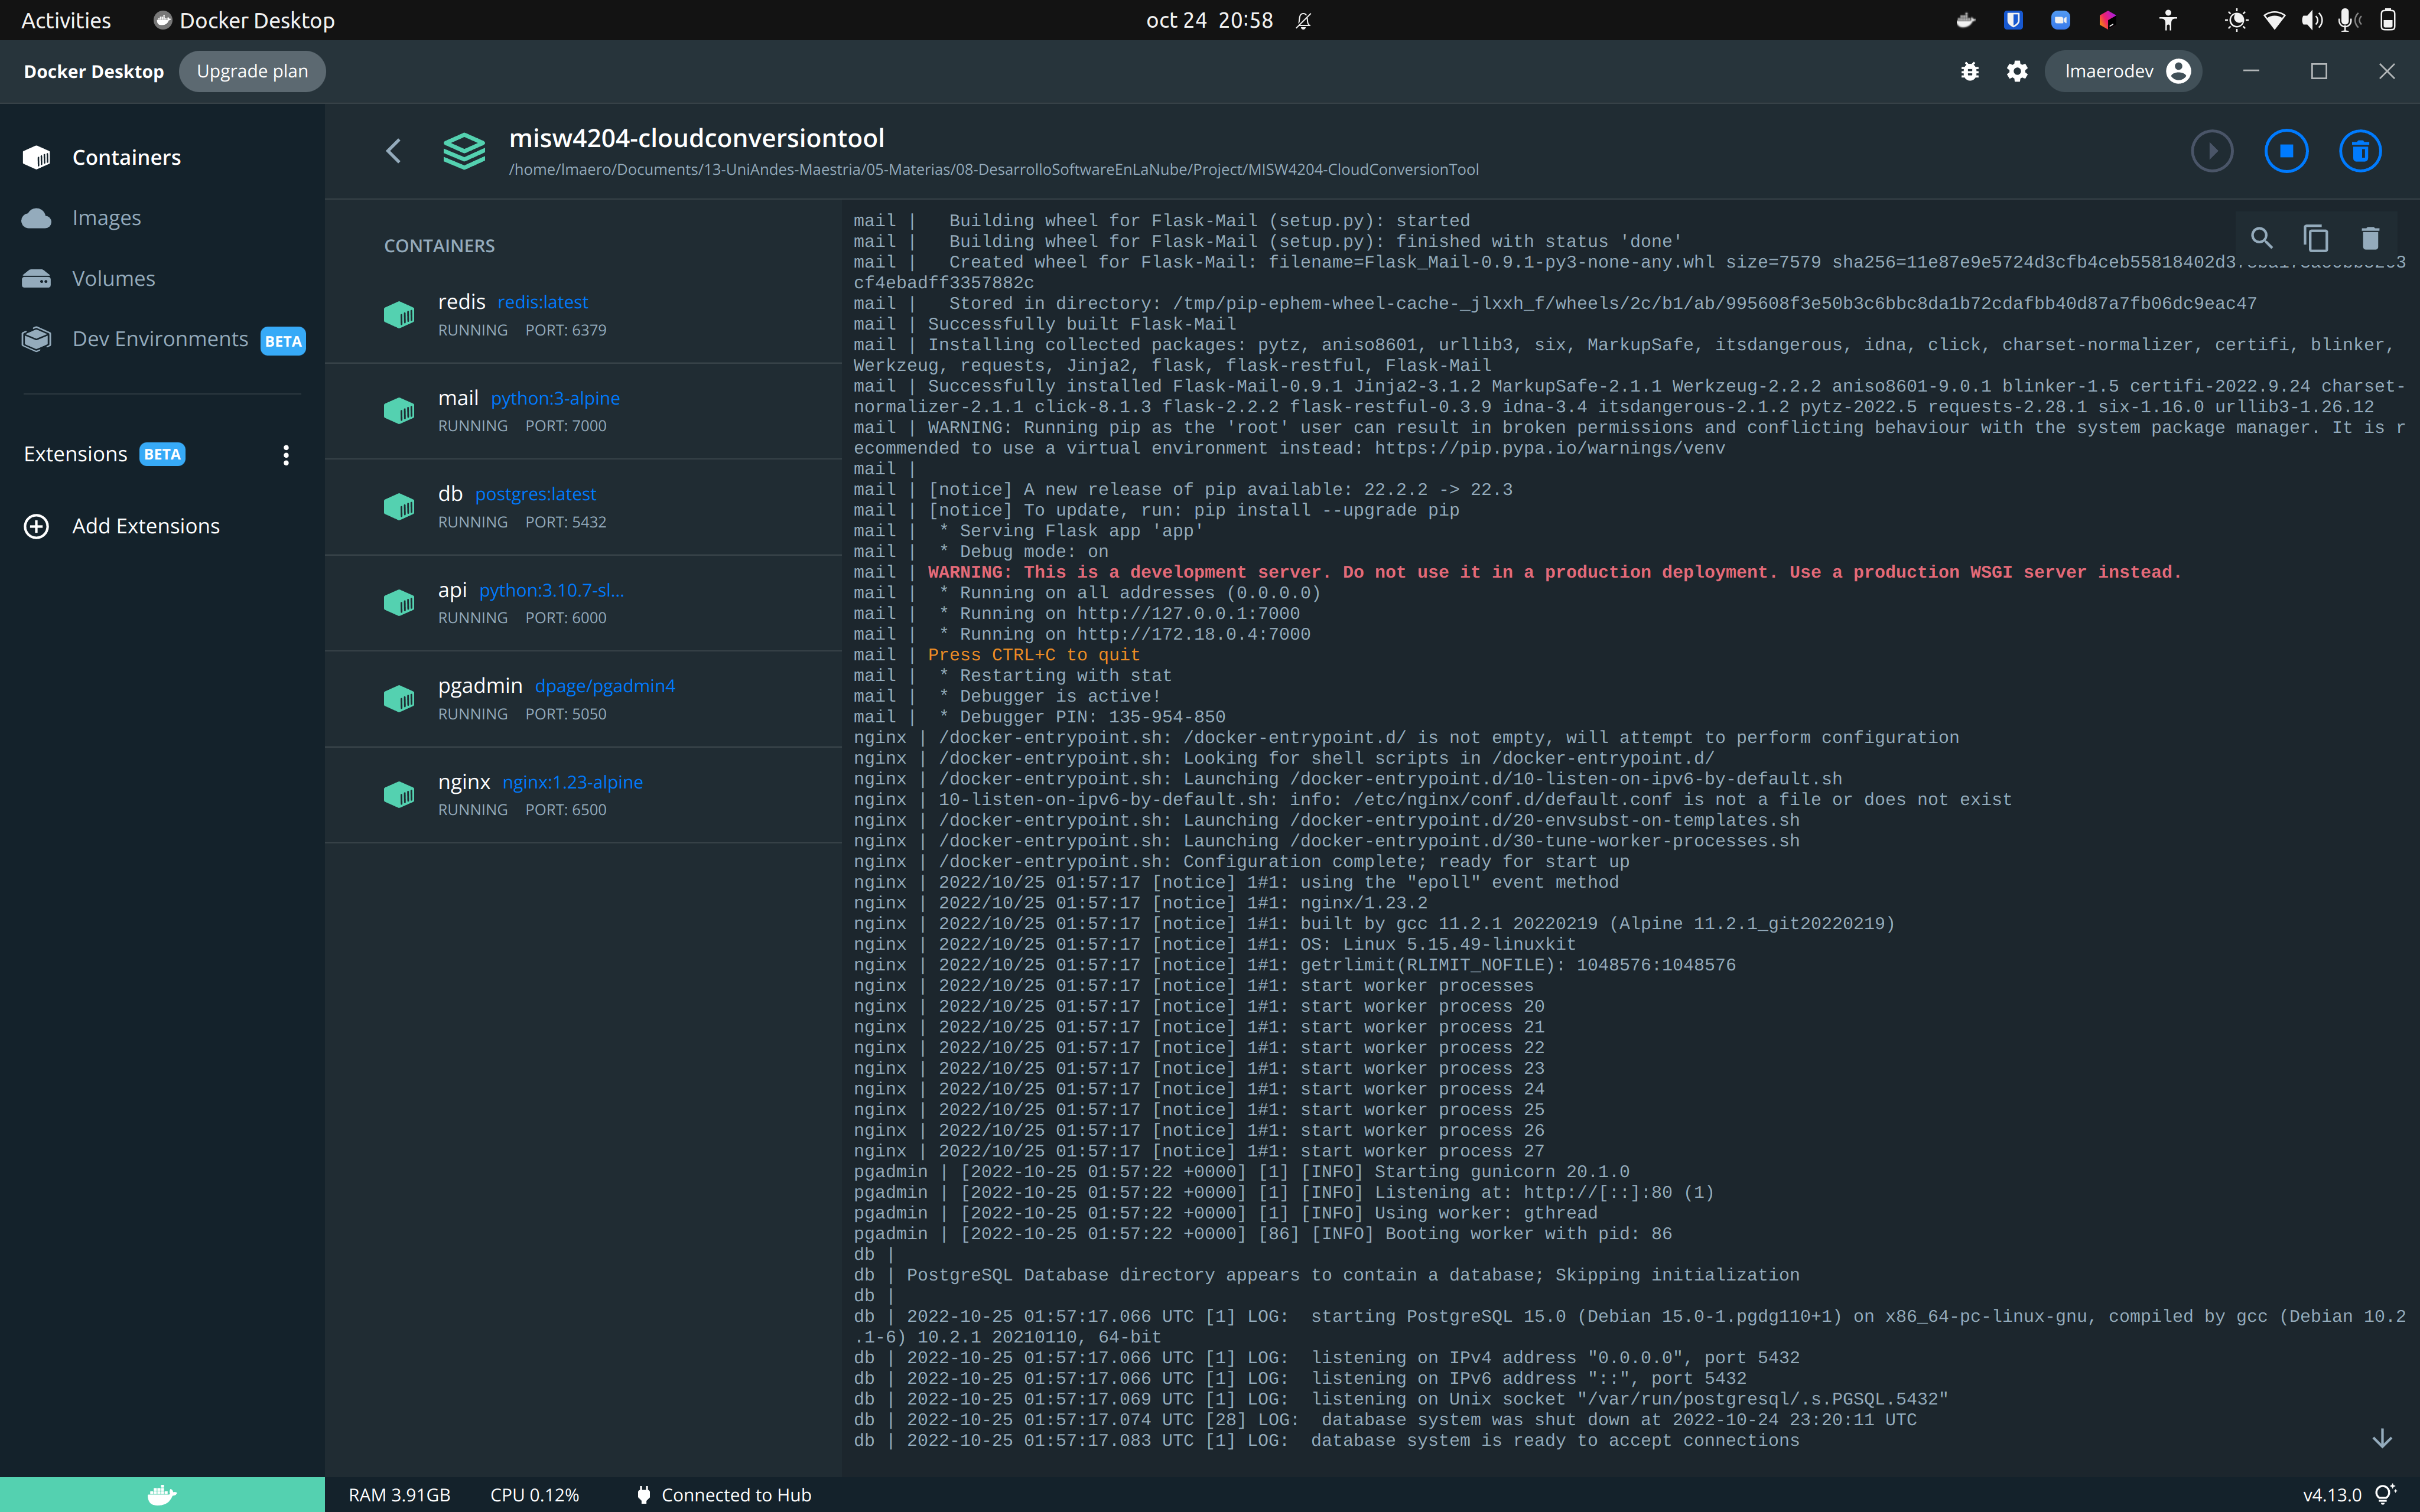
Task: Open the Extensions options menu
Action: coord(286,455)
